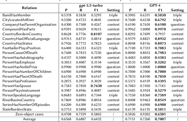Click the RiverBasinsCountry row label
The image size is (187, 122).
pyautogui.click(x=19, y=100)
